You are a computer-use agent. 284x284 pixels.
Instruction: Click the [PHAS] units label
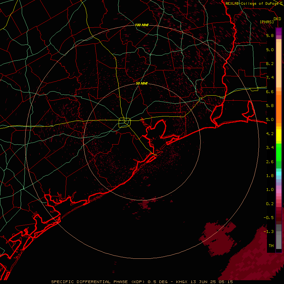(267, 22)
